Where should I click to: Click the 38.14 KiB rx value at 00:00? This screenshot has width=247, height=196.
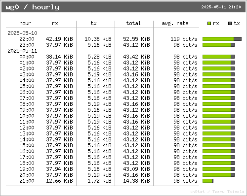click(x=59, y=57)
